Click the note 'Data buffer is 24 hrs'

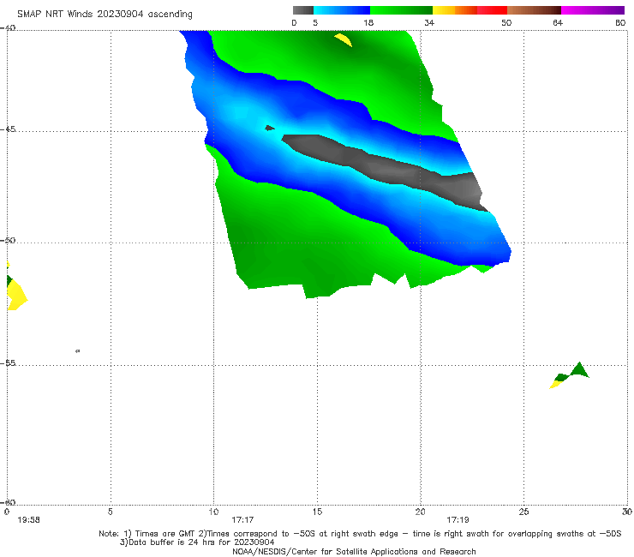[172, 542]
